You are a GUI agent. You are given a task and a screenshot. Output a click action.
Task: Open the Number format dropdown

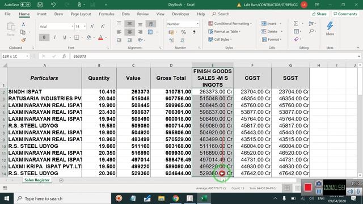[x=197, y=24]
